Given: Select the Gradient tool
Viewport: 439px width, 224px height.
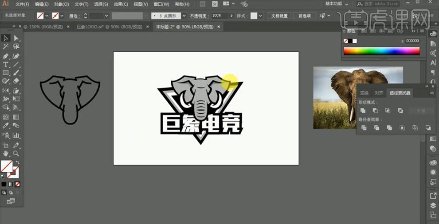Looking at the screenshot, I should coord(16,117).
